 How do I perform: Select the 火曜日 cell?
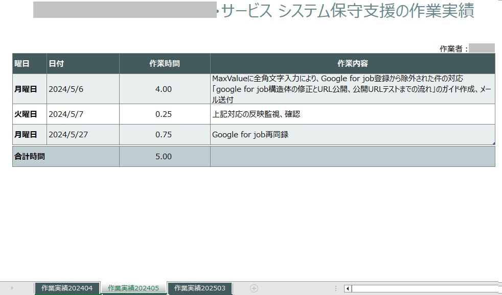click(30, 114)
